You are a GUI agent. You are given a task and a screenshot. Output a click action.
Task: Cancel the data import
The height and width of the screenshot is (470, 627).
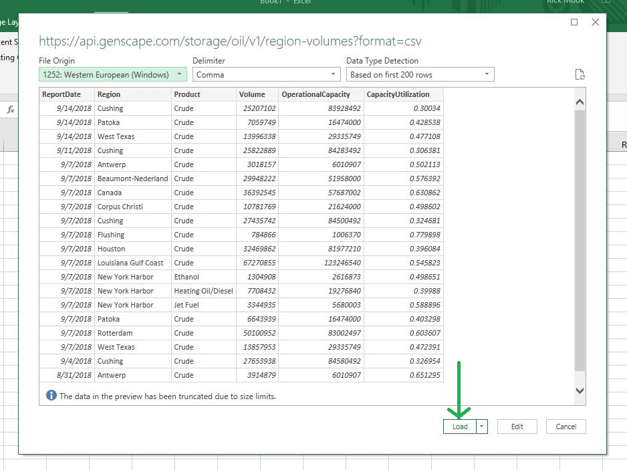coord(566,427)
